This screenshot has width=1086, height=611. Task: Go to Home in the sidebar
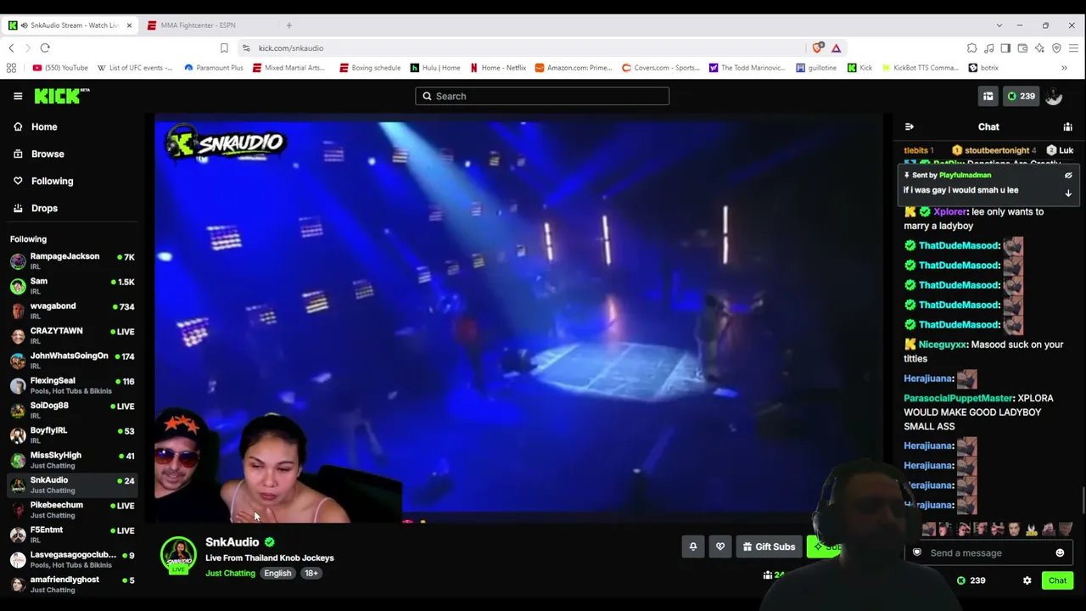point(44,126)
